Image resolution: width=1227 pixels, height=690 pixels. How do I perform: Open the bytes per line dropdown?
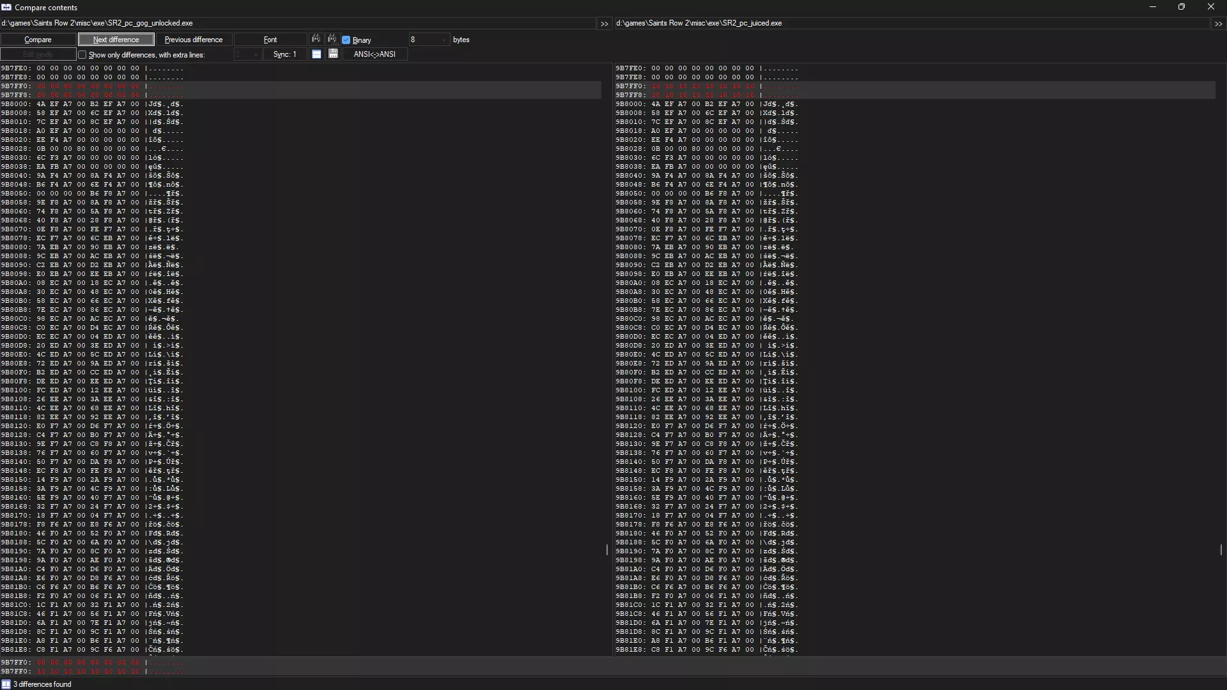[x=429, y=40]
